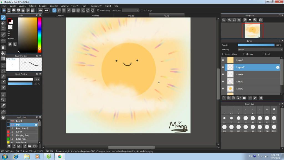Open the Snap menu
This screenshot has height=160, width=284.
[x=54, y=6]
